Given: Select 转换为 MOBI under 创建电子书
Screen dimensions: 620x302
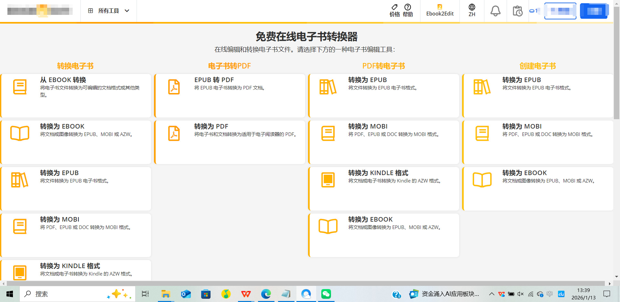Looking at the screenshot, I should click(x=538, y=142).
